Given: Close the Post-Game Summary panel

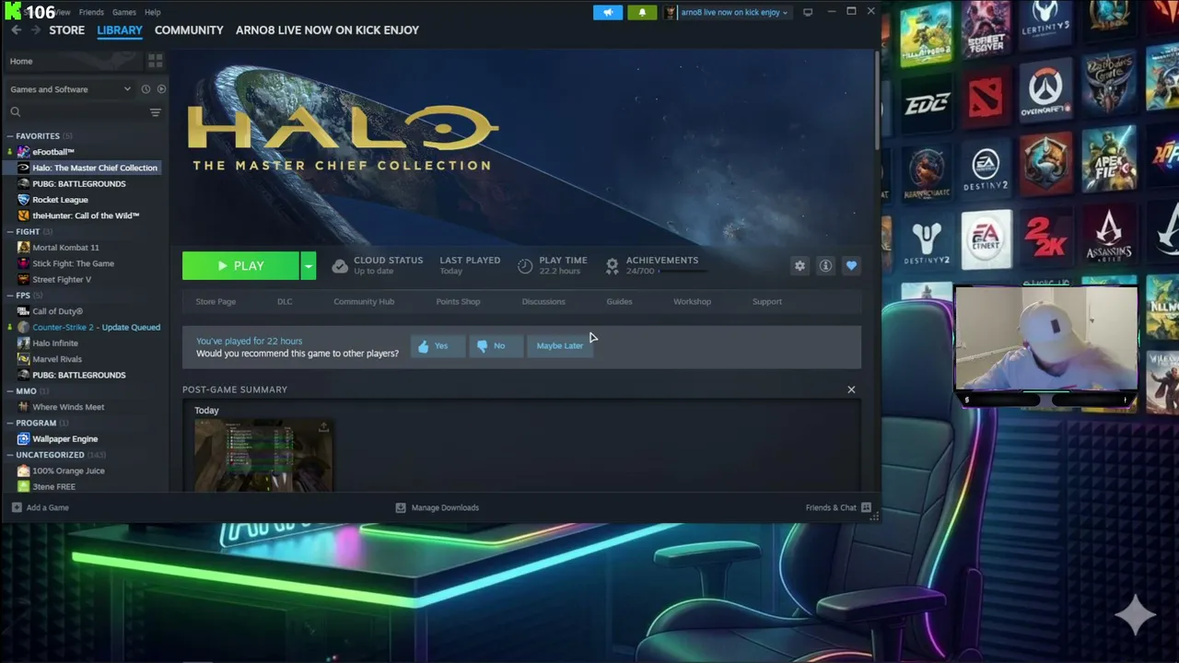Looking at the screenshot, I should click(851, 390).
